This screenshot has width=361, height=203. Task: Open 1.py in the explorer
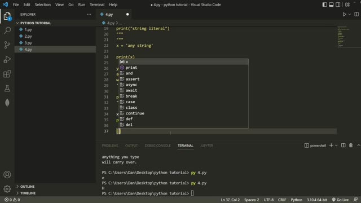tap(55, 29)
